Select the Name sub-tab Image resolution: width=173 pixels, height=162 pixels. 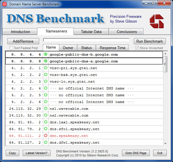[51, 47]
